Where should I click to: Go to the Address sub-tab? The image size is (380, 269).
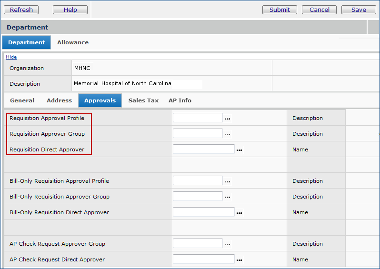pyautogui.click(x=59, y=100)
